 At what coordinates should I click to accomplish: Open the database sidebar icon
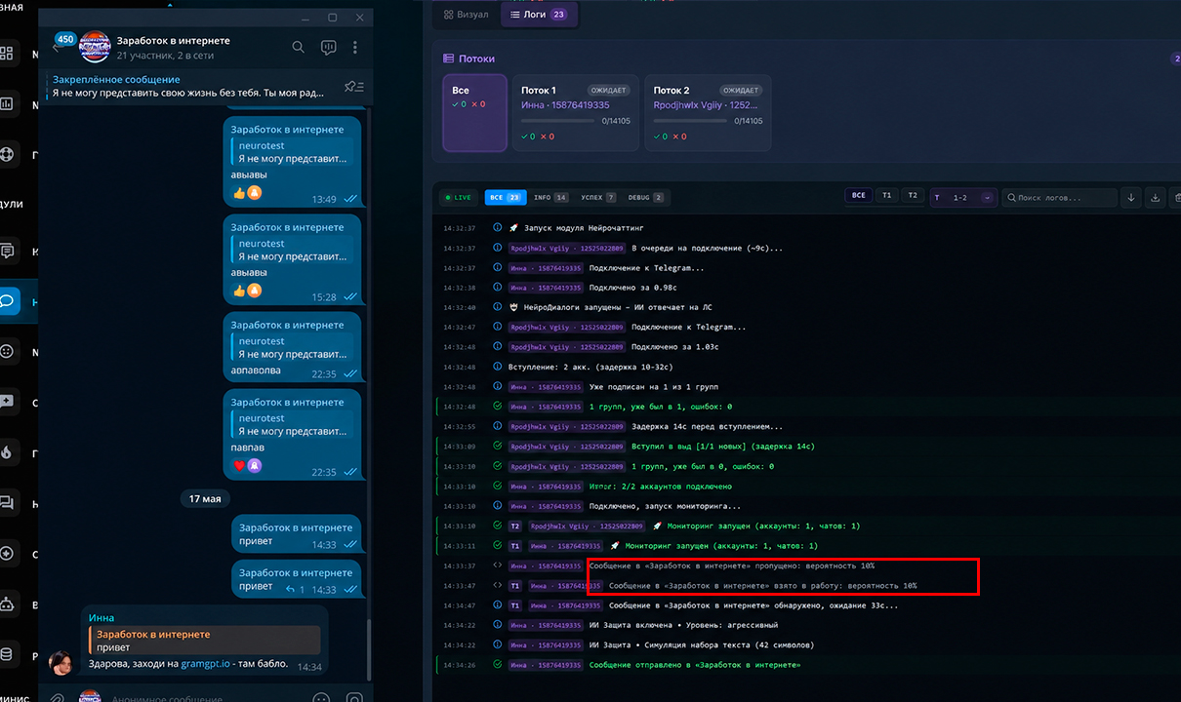[7, 654]
